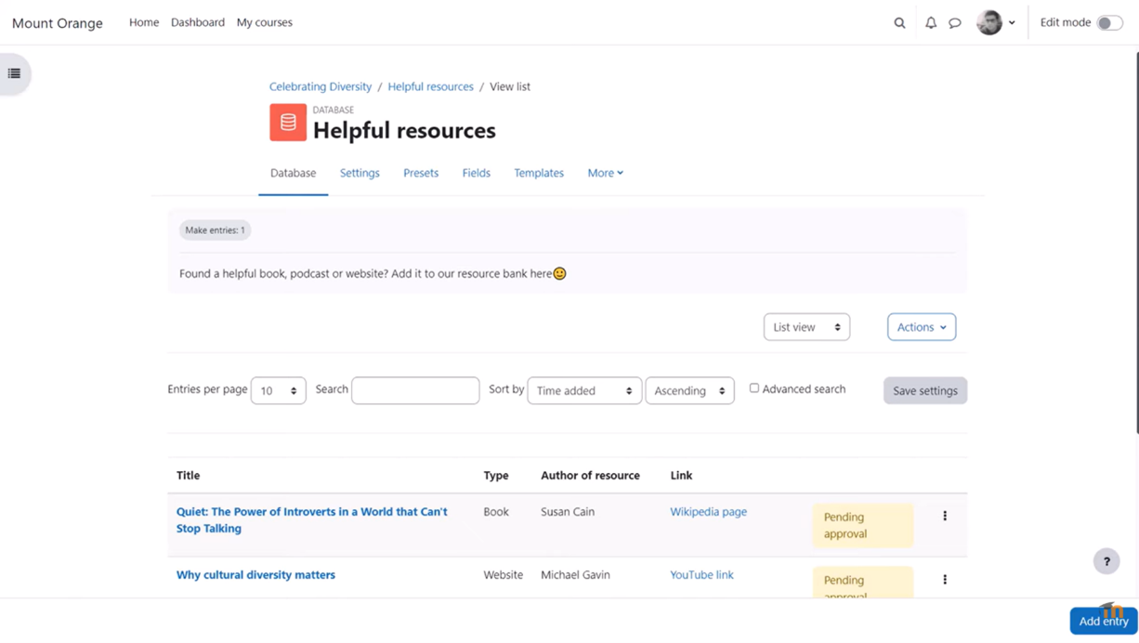Click the search magnifier icon

click(899, 23)
